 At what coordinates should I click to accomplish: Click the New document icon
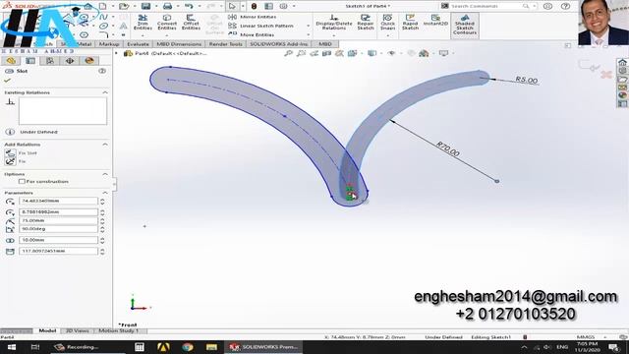(102, 6)
